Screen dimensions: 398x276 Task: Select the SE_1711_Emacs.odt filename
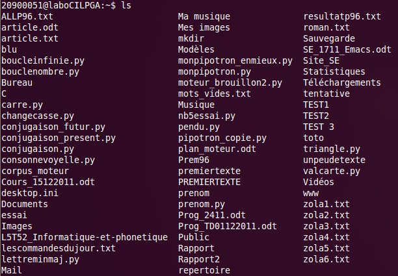(x=347, y=49)
